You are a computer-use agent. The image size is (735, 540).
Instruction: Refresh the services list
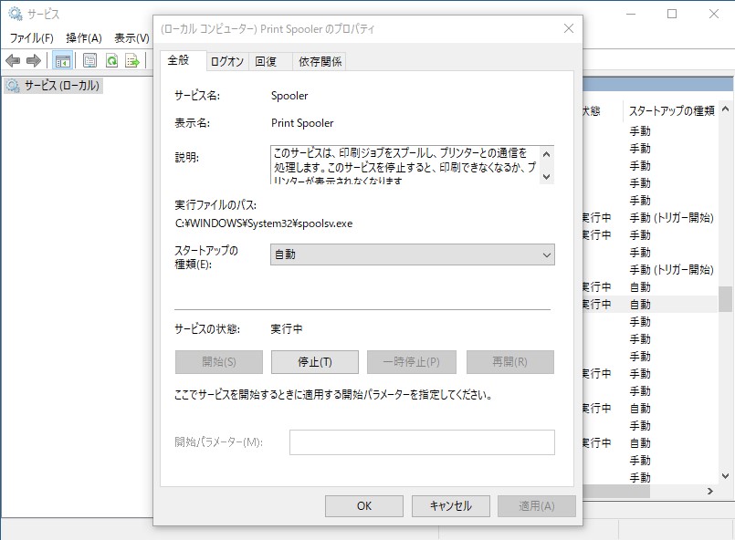point(111,60)
